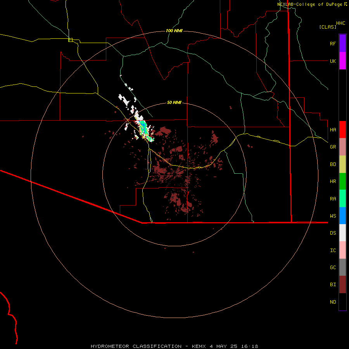Image resolution: width=349 pixels, height=349 pixels.
Task: Click the BI legend label
Action: 333,285
